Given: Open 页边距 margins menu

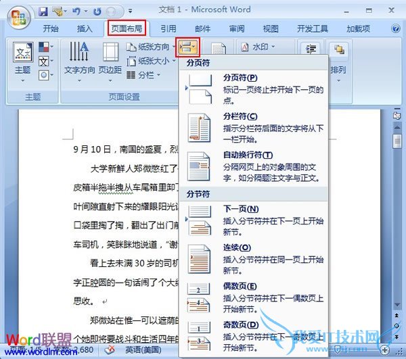Looking at the screenshot, I should point(110,62).
